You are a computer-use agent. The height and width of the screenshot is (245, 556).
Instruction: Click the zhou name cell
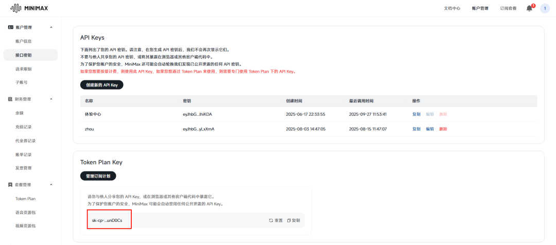point(90,129)
